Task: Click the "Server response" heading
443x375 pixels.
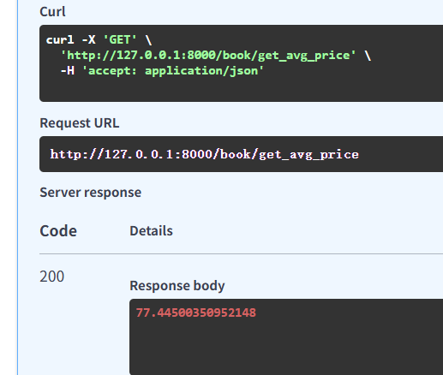Action: pyautogui.click(x=90, y=193)
